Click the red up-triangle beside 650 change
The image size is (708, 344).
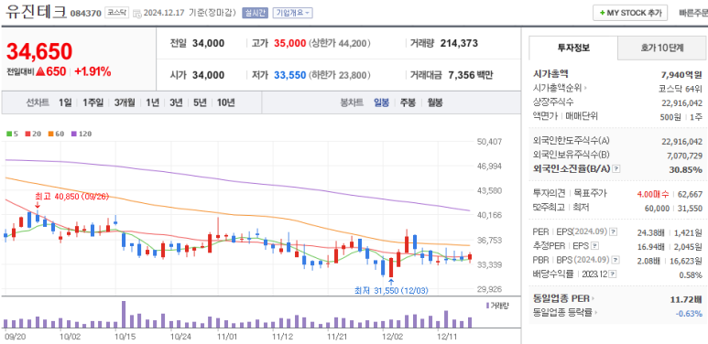pos(40,71)
